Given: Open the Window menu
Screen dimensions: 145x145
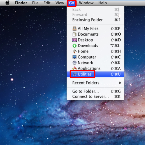Looking at the screenshot, I should [x=86, y=3].
